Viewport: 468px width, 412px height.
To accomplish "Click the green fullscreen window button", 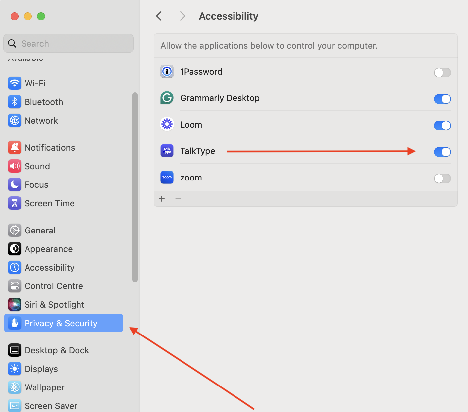I will tap(41, 16).
